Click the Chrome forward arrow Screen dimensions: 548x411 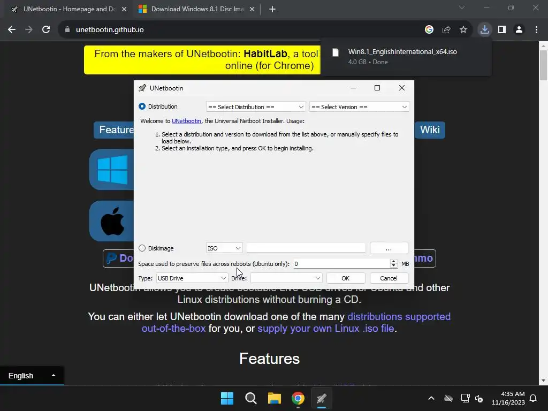pos(29,30)
